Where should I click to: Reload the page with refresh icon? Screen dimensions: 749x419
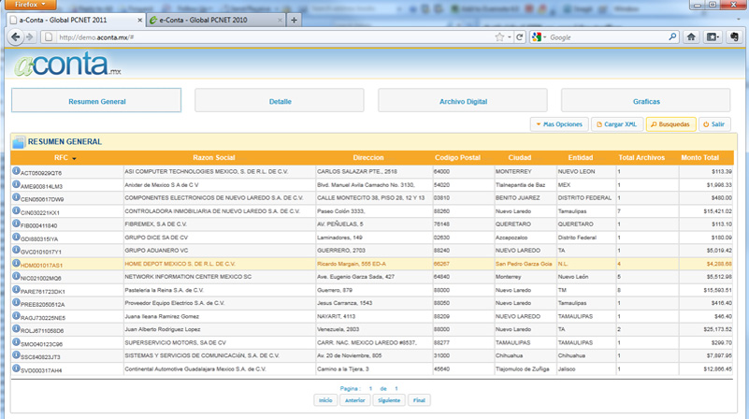click(519, 36)
